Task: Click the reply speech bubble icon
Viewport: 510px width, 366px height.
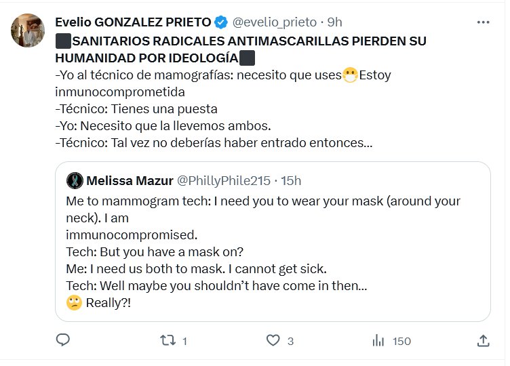Action: click(x=63, y=340)
